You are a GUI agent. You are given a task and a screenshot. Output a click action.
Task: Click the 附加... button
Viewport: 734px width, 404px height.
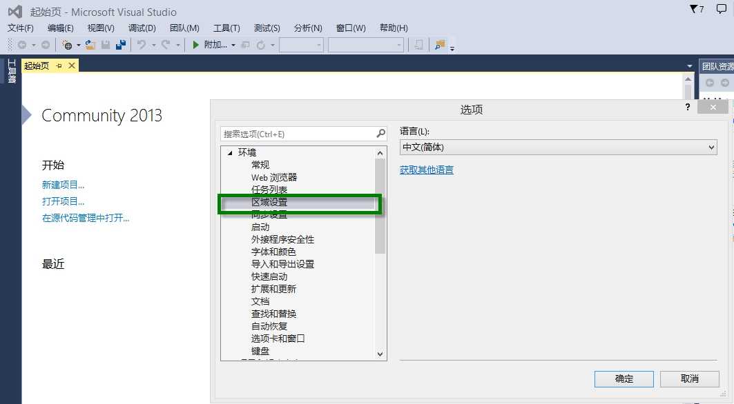pos(216,45)
